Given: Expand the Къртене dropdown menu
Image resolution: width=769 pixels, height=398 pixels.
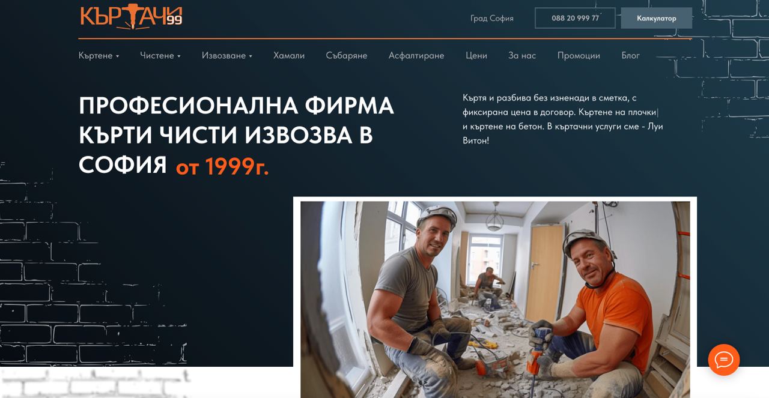Looking at the screenshot, I should point(99,55).
